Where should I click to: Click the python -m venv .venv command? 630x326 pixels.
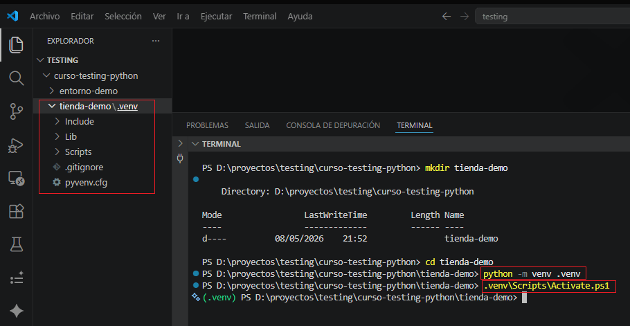(x=532, y=274)
